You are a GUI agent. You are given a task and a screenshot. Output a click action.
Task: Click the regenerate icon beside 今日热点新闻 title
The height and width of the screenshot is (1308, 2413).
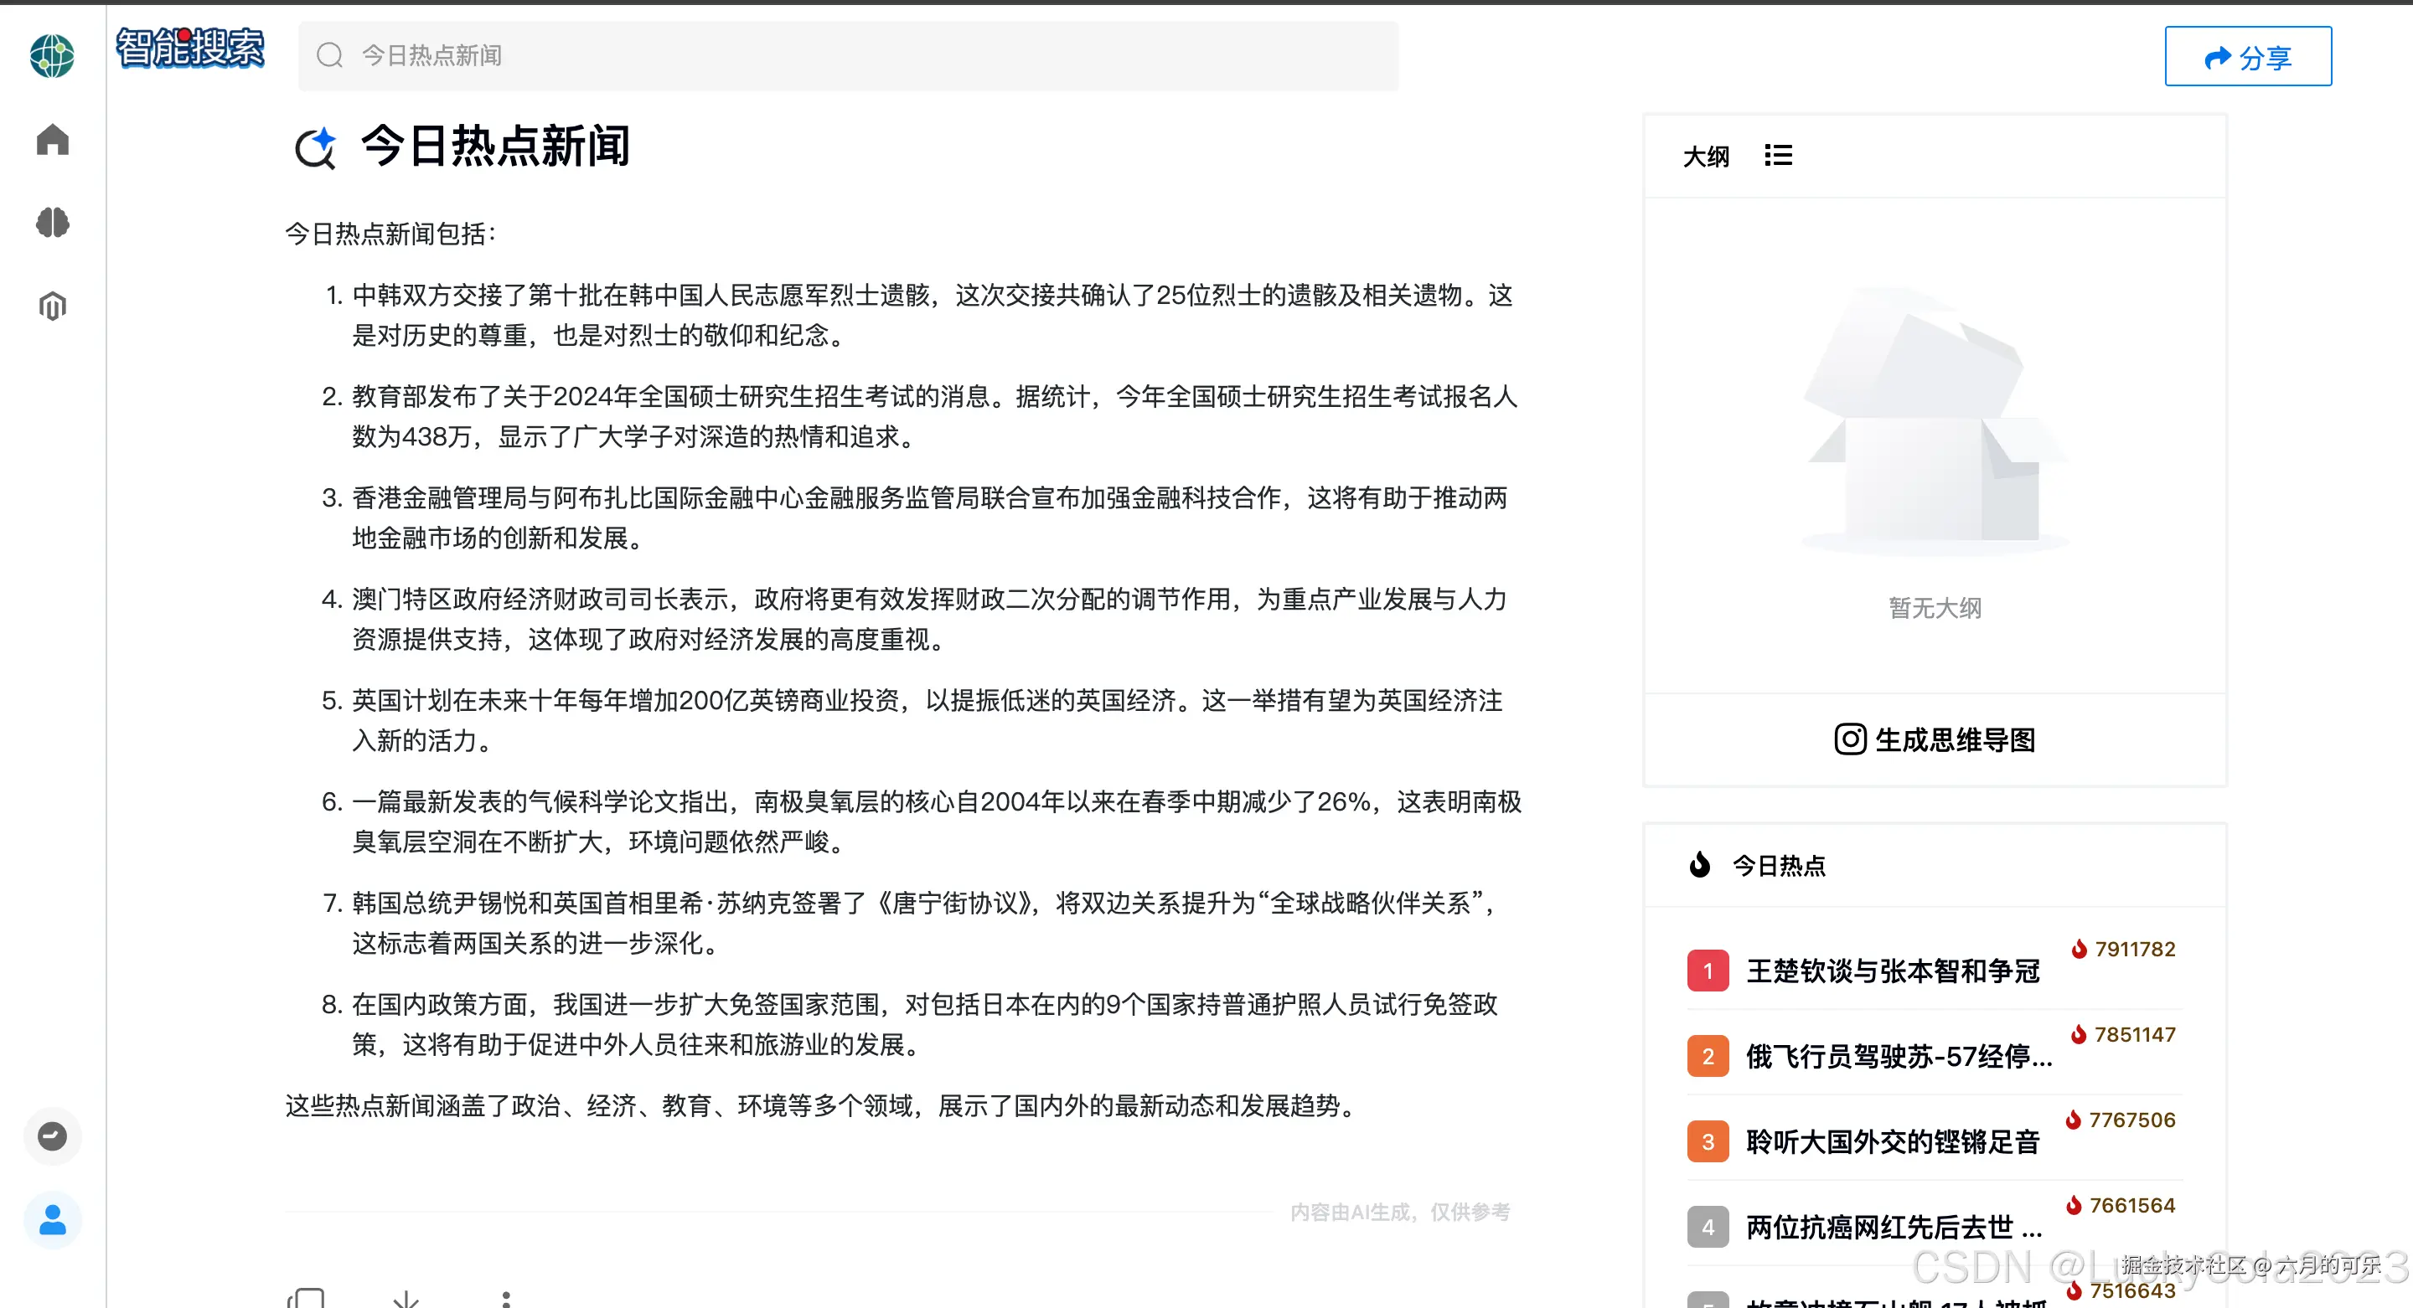coord(317,146)
